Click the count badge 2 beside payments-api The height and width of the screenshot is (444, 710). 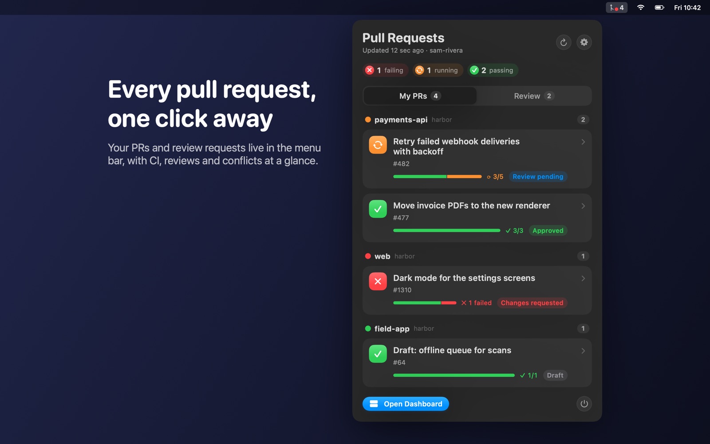(x=583, y=119)
